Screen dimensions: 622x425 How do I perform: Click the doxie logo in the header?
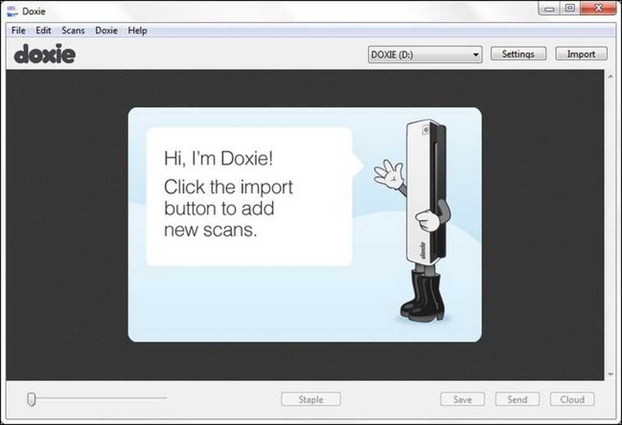45,53
